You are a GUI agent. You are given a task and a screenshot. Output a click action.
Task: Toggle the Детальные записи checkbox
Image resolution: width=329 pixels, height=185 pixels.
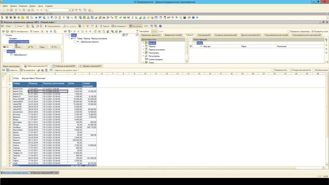tap(75, 42)
